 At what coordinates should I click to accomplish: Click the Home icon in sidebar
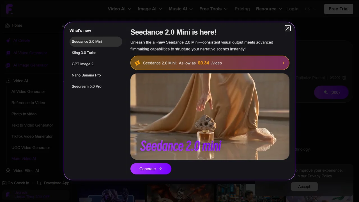[x=7, y=25]
